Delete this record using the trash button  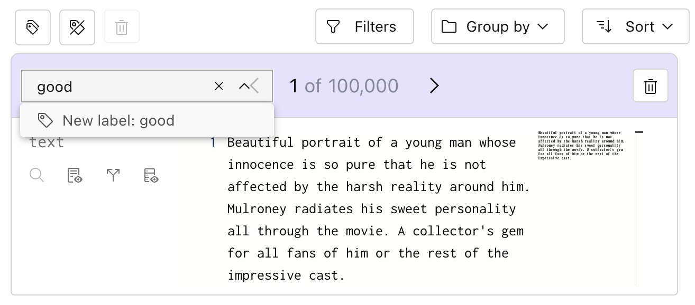(x=651, y=86)
